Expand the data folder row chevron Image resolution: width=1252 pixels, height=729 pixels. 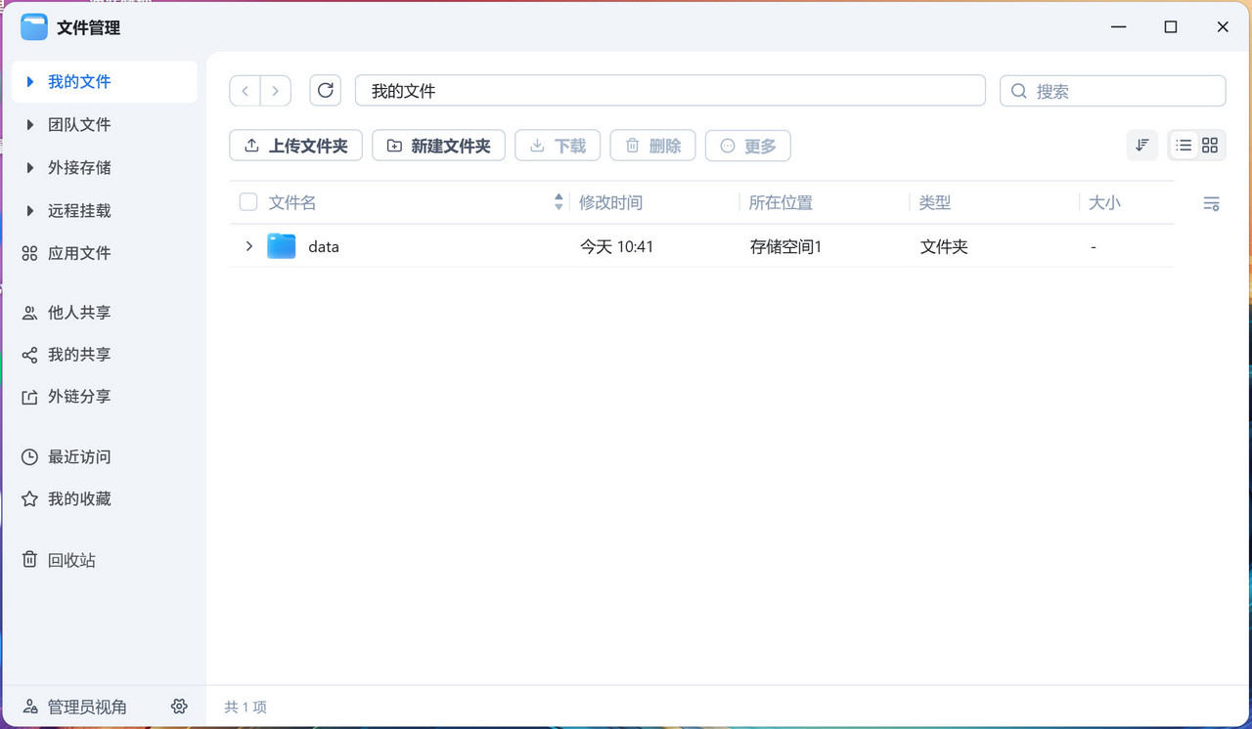tap(248, 246)
